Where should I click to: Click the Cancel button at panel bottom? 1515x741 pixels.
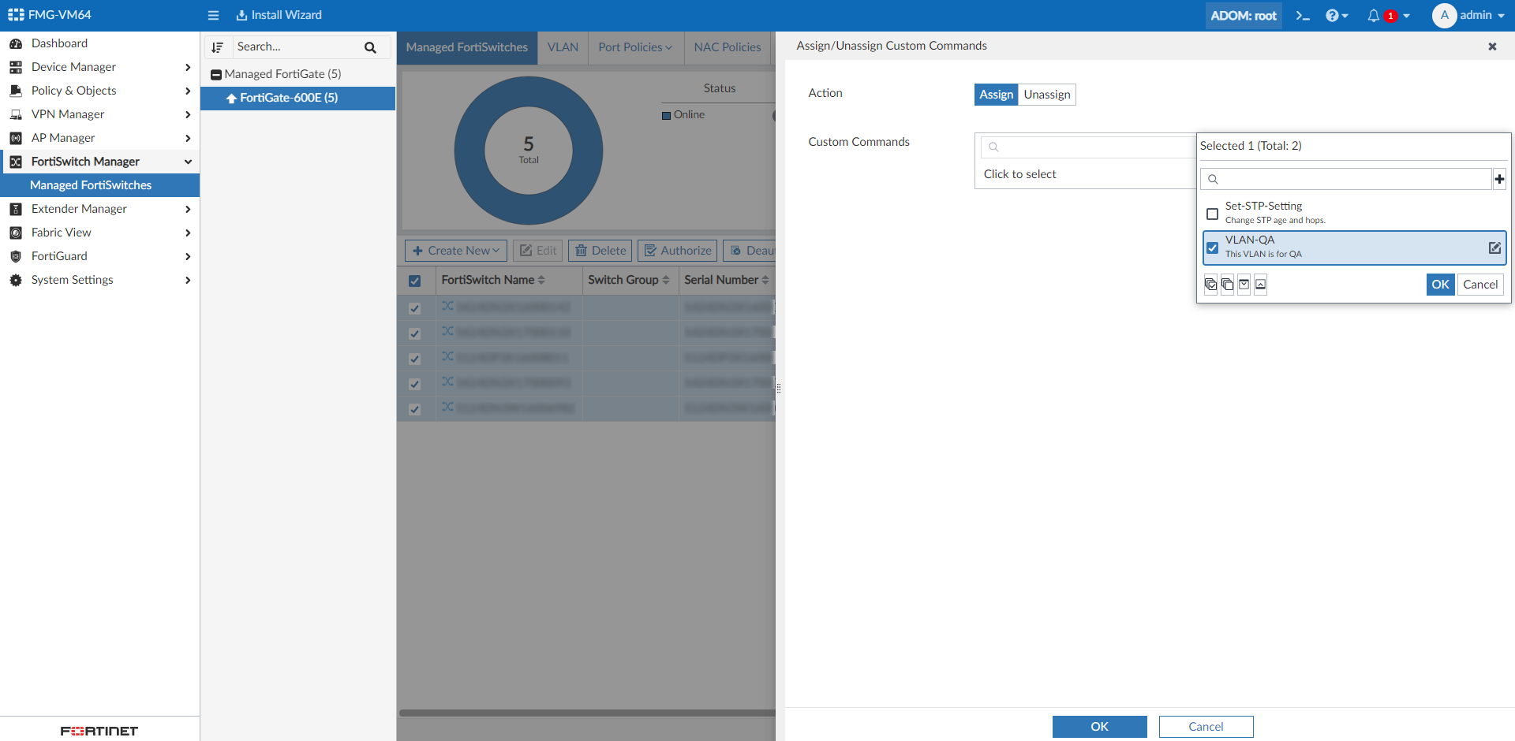coord(1206,727)
